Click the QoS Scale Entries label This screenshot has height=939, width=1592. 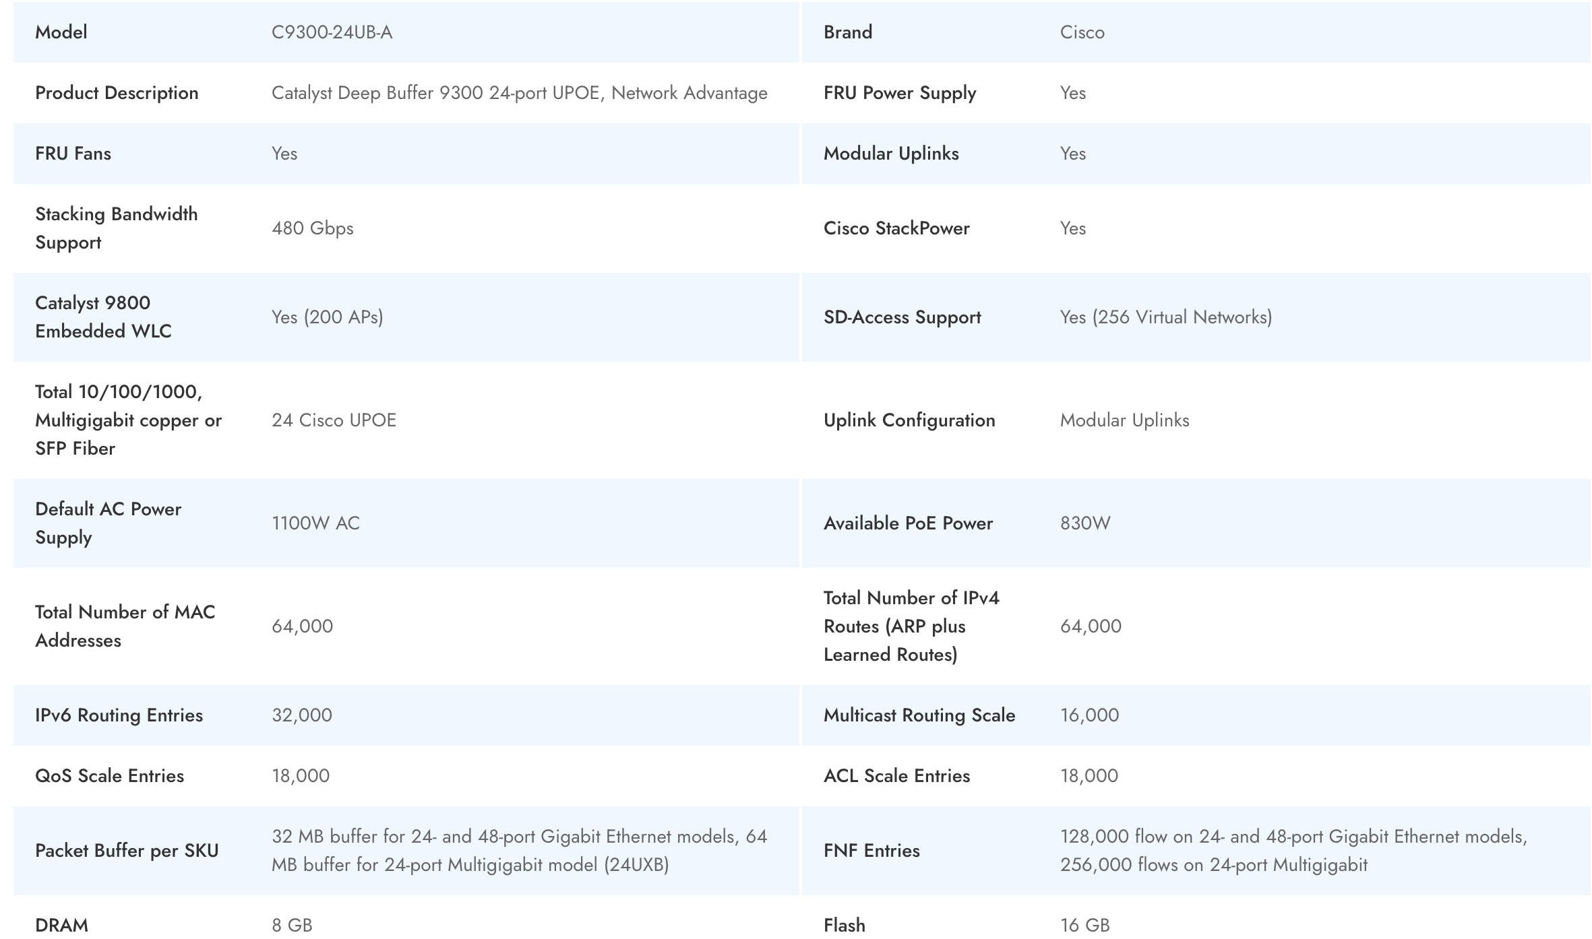pyautogui.click(x=109, y=776)
